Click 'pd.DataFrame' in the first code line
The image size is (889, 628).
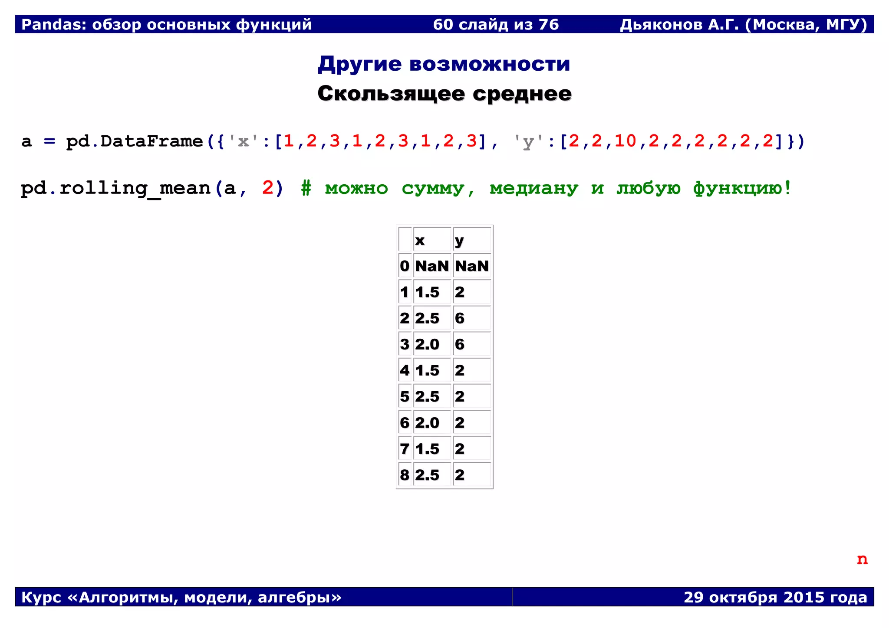[x=135, y=141]
